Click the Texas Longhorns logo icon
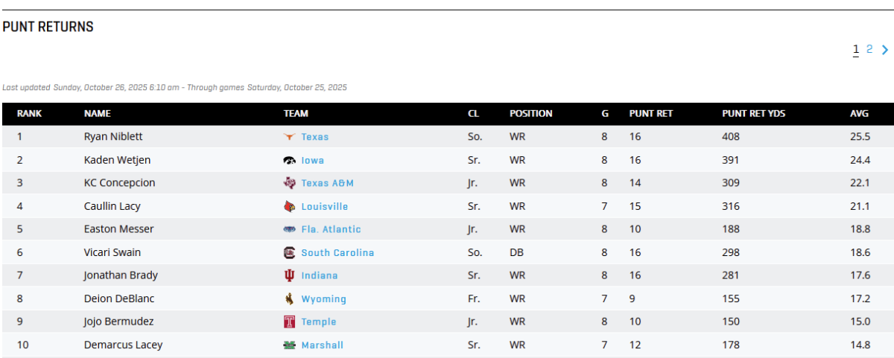 coord(290,137)
